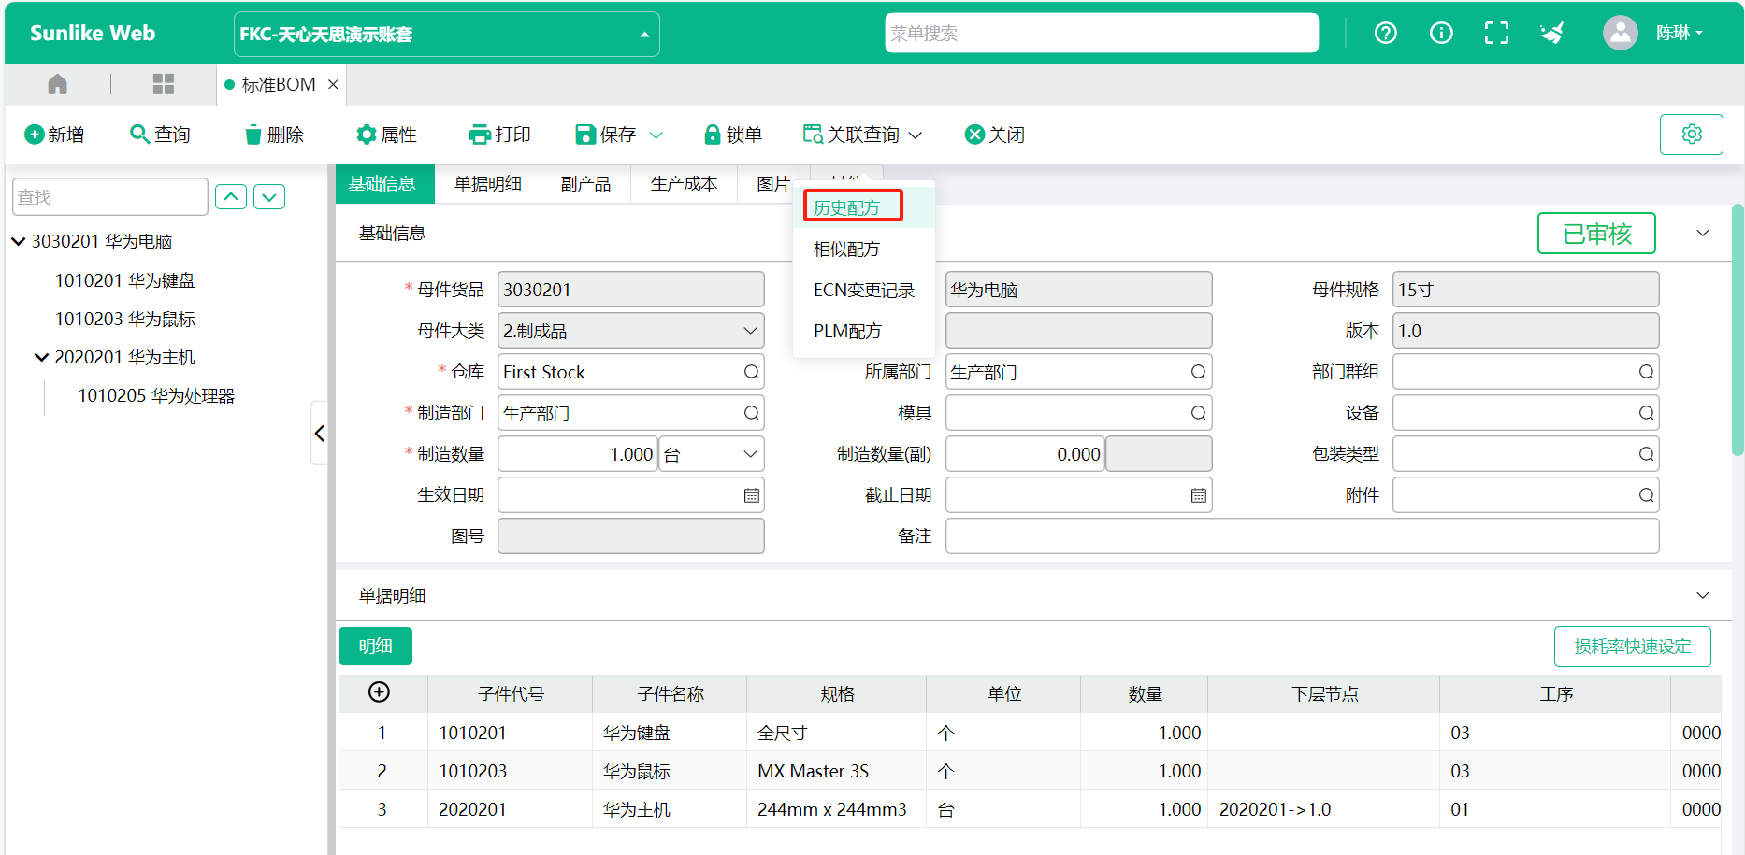This screenshot has height=855, width=1745.
Task: Open 附件 lookup magnifier icon
Action: [1646, 495]
